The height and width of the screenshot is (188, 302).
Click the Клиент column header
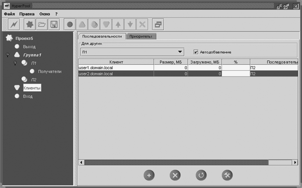[116, 62]
